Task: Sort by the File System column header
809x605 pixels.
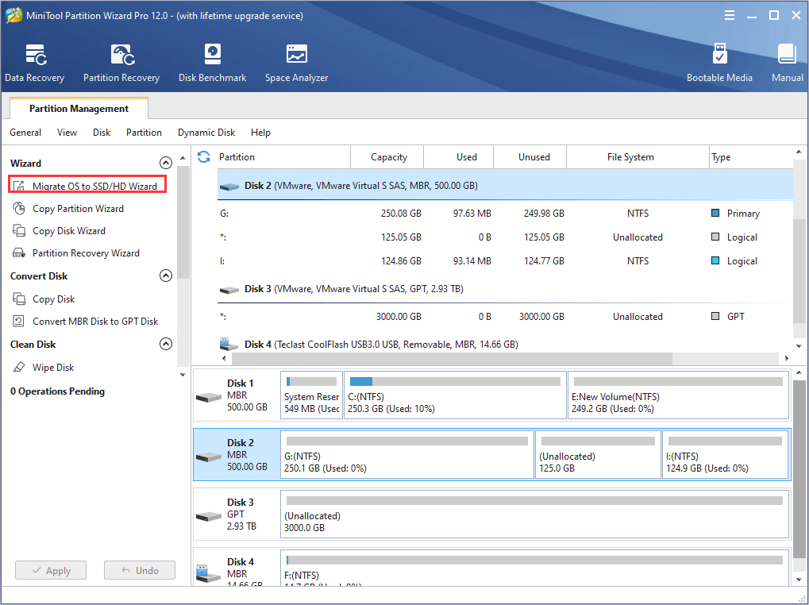Action: 638,156
